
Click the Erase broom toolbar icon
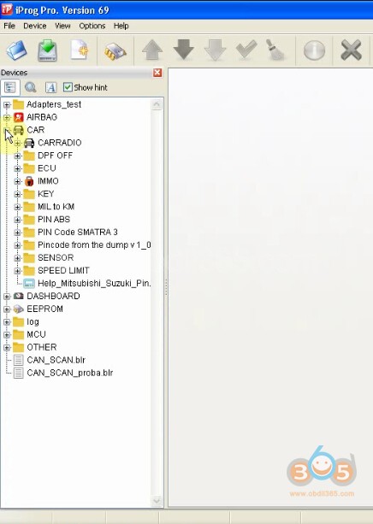(x=276, y=50)
